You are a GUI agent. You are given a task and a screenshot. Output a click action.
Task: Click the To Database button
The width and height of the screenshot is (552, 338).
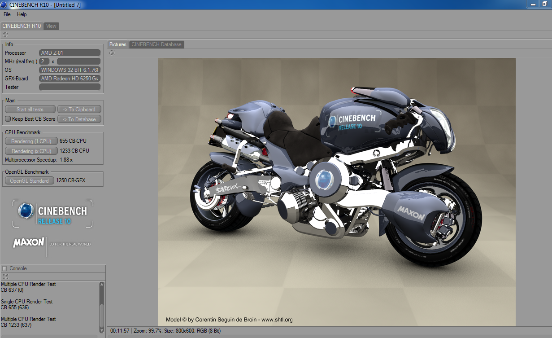pyautogui.click(x=79, y=119)
